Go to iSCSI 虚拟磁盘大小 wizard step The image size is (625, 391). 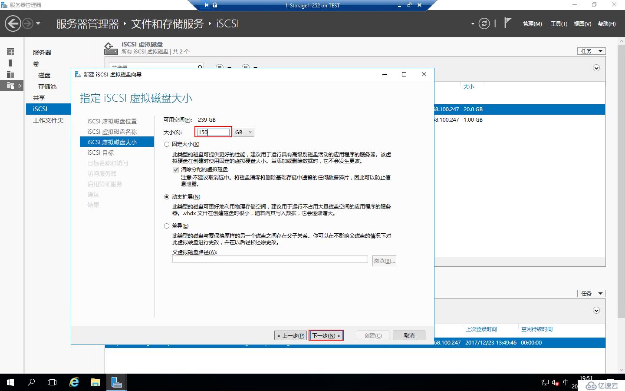117,142
